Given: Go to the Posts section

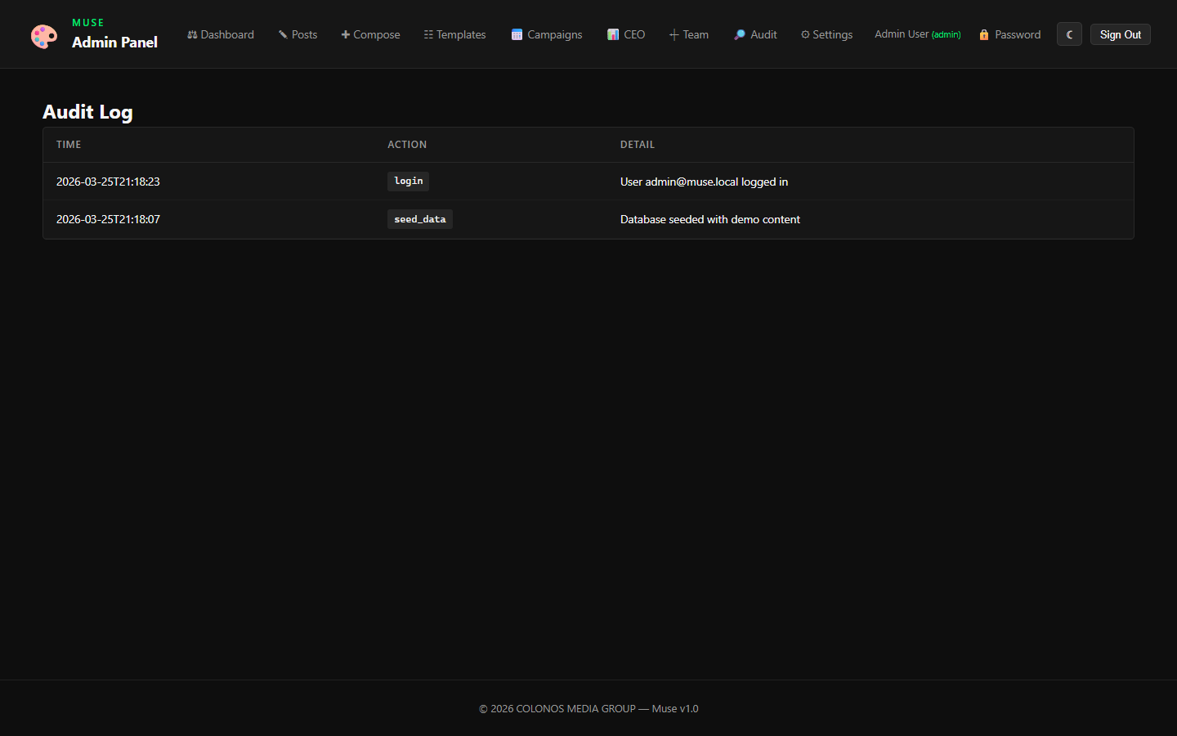Looking at the screenshot, I should click(298, 34).
